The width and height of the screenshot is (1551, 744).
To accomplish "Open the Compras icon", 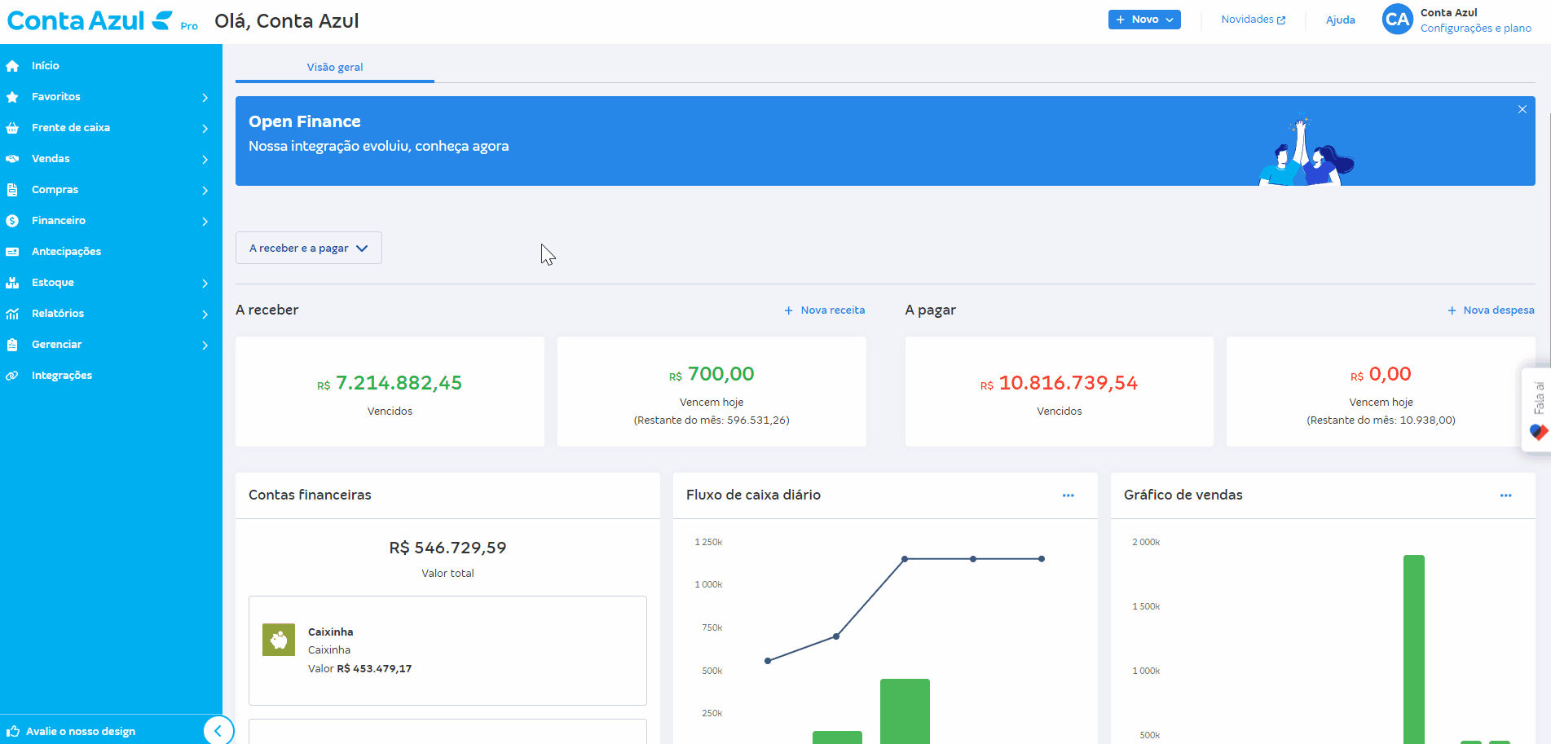I will (x=13, y=189).
